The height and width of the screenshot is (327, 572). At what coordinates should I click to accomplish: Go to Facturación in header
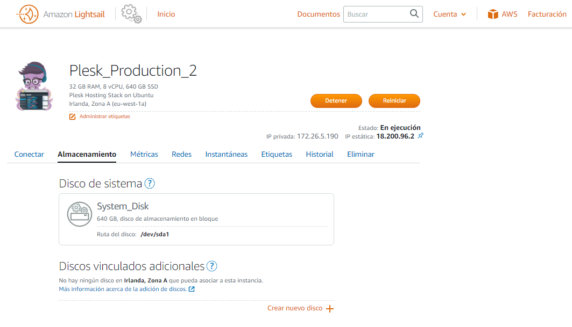tap(547, 14)
